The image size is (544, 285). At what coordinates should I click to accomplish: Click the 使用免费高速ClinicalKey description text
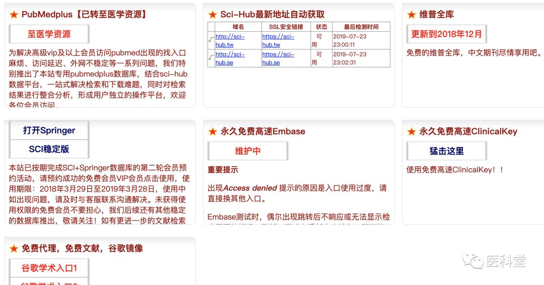click(455, 170)
